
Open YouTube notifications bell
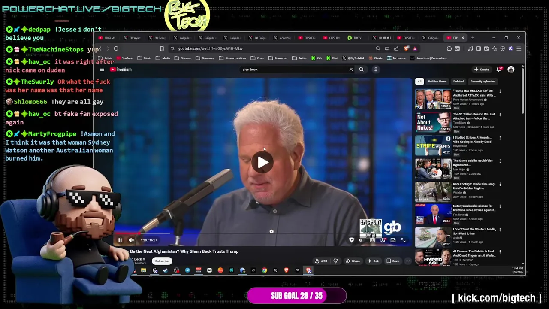coord(499,70)
